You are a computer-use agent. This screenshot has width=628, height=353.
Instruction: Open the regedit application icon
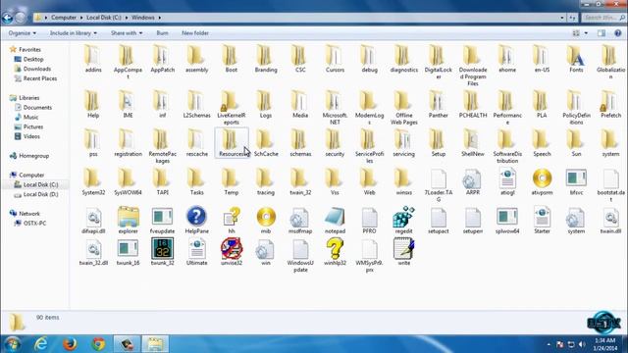point(403,217)
